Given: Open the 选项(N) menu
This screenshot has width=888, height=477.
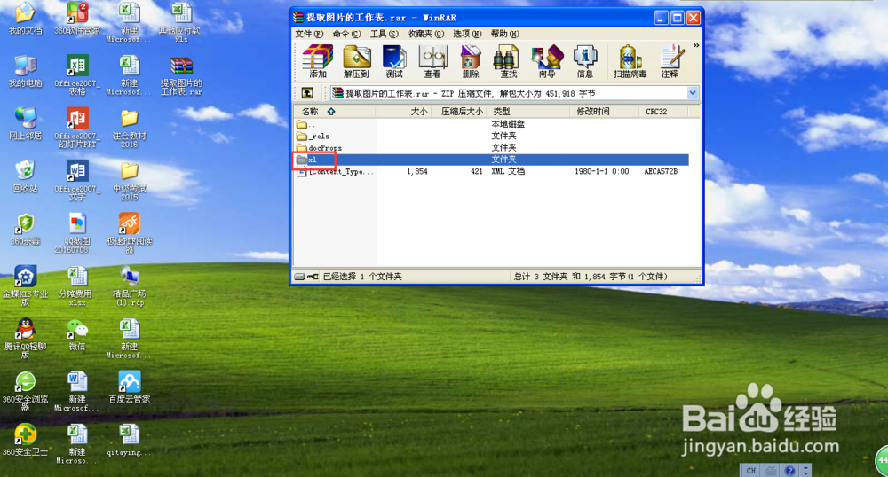Looking at the screenshot, I should tap(467, 34).
